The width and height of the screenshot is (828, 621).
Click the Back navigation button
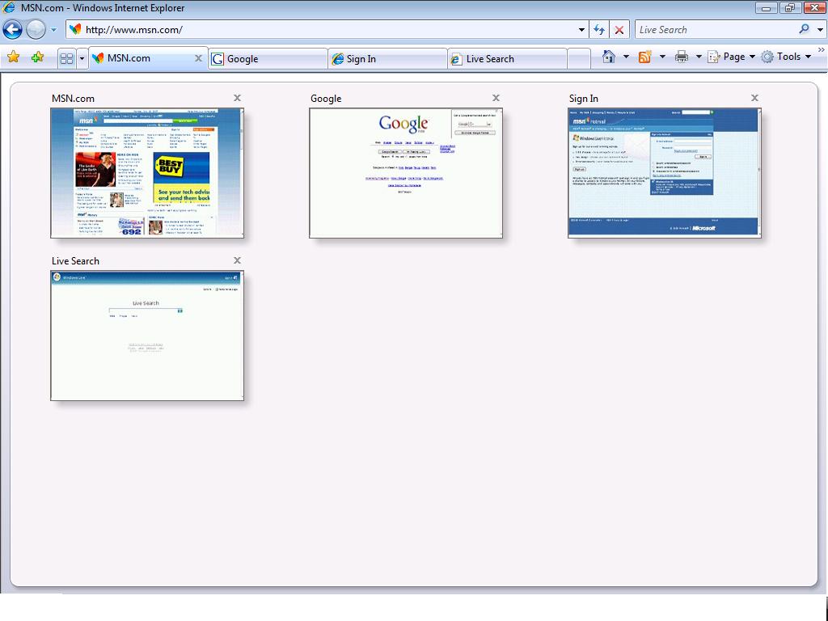13,30
